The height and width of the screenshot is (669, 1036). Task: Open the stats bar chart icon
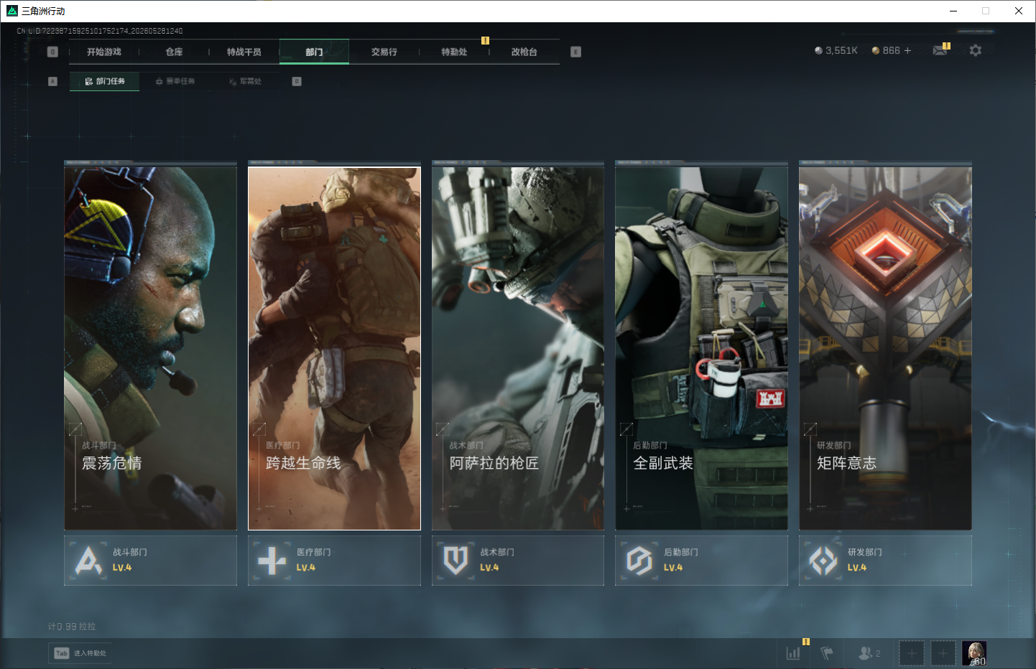(793, 653)
